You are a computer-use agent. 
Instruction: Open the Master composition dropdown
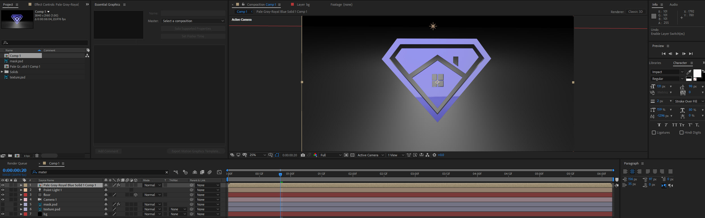pos(193,21)
